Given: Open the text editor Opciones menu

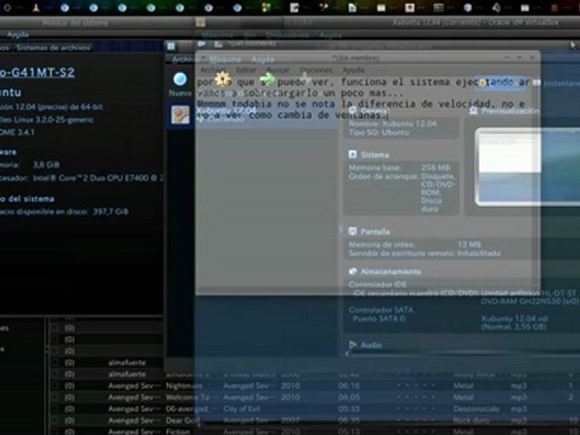Looking at the screenshot, I should pyautogui.click(x=316, y=69).
